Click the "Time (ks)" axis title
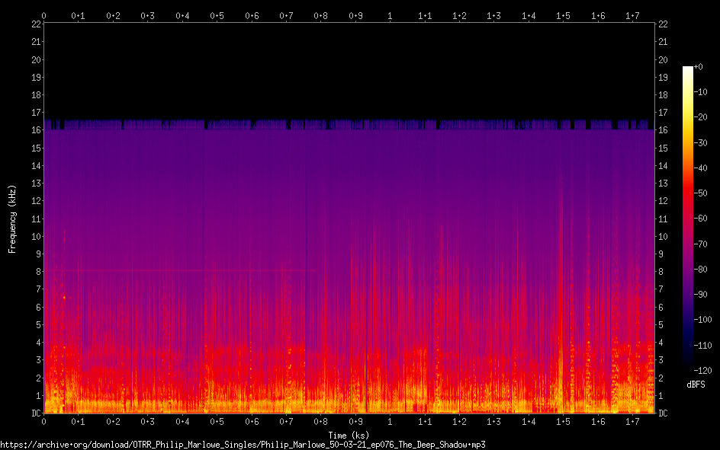The width and height of the screenshot is (720, 450). point(349,435)
